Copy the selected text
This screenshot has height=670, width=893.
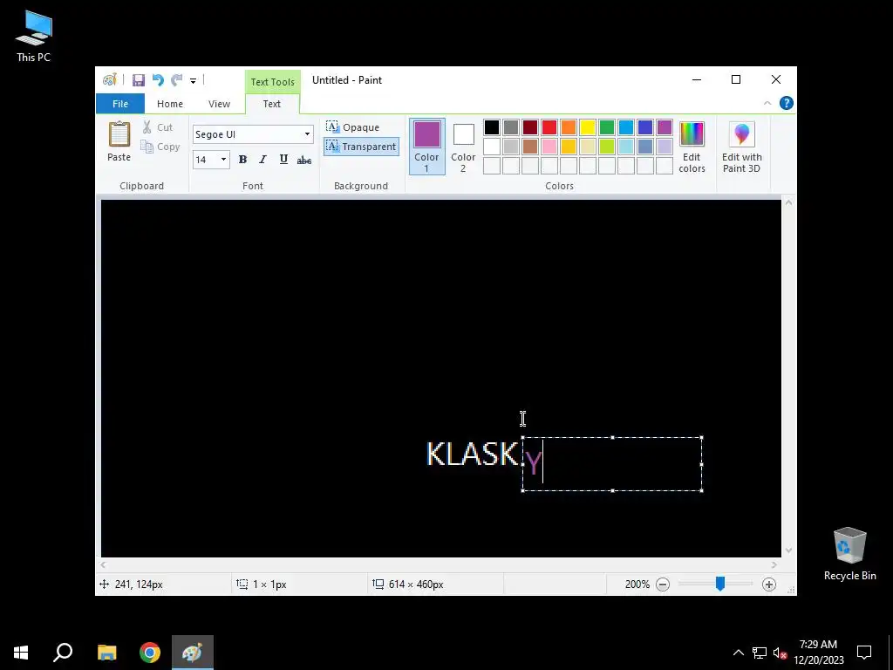(160, 147)
